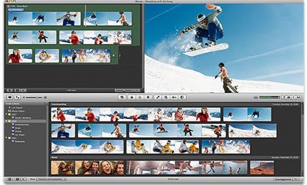
Task: Select Steph's Wedding event
Action: coord(23,118)
